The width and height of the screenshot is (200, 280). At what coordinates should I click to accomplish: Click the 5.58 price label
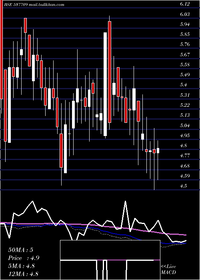click(185, 65)
